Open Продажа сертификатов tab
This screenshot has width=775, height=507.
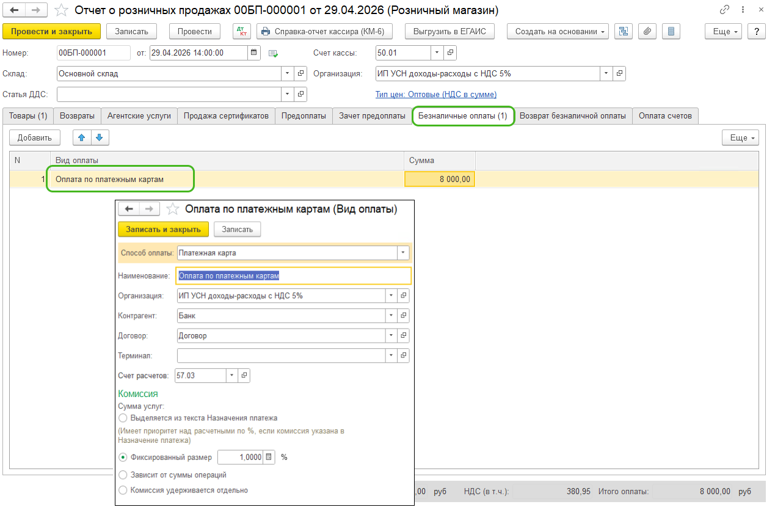226,116
